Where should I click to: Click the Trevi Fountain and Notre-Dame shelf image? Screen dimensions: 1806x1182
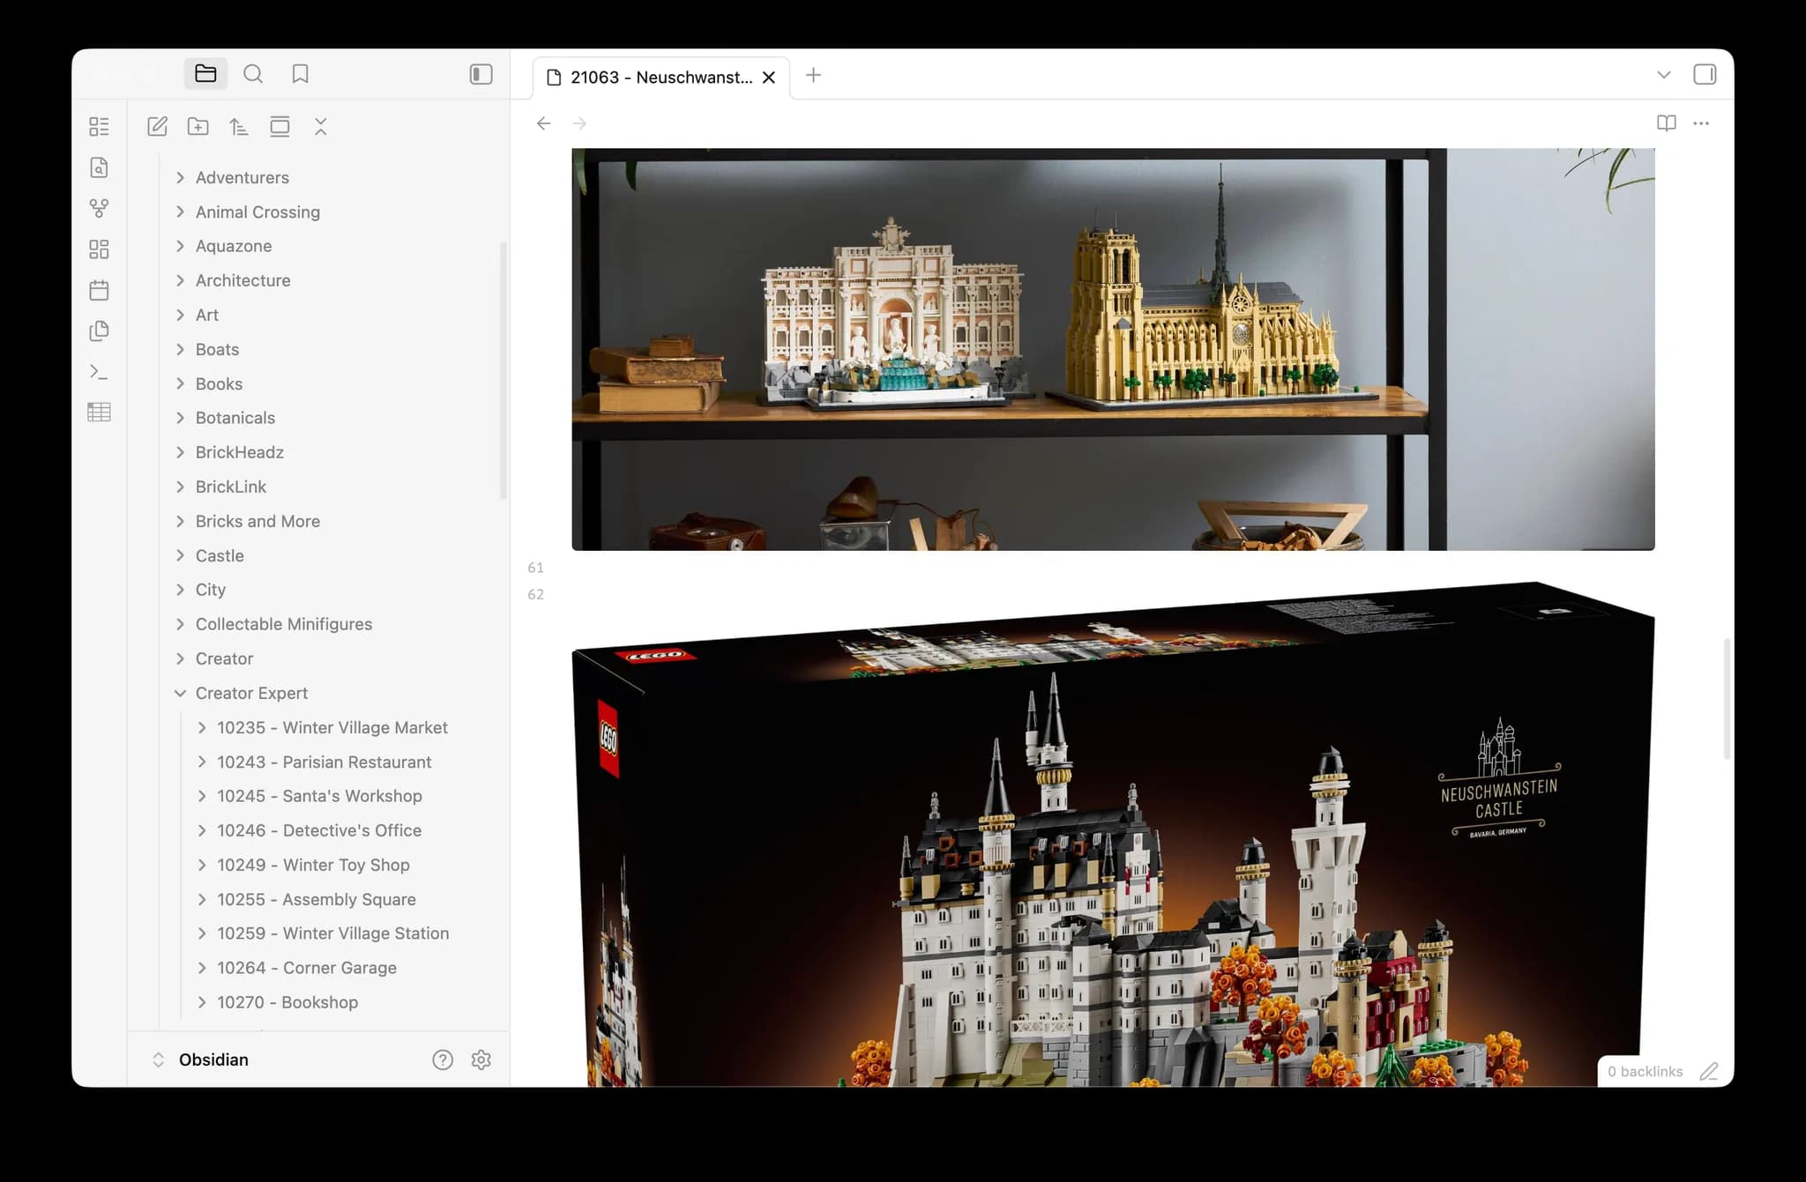pos(1113,349)
